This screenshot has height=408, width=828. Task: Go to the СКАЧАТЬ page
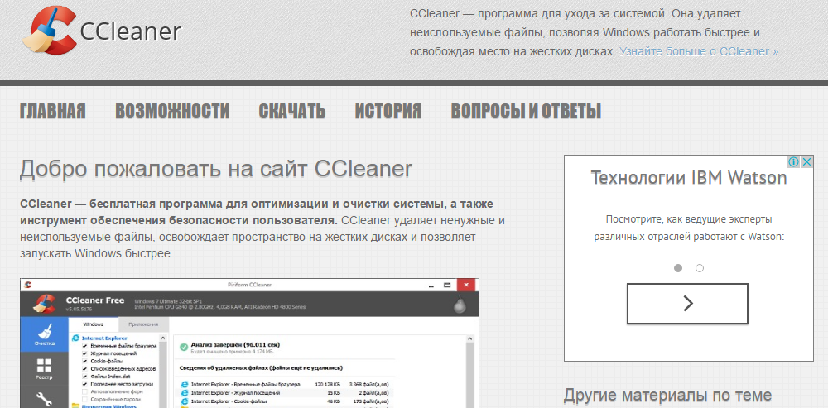(x=292, y=111)
